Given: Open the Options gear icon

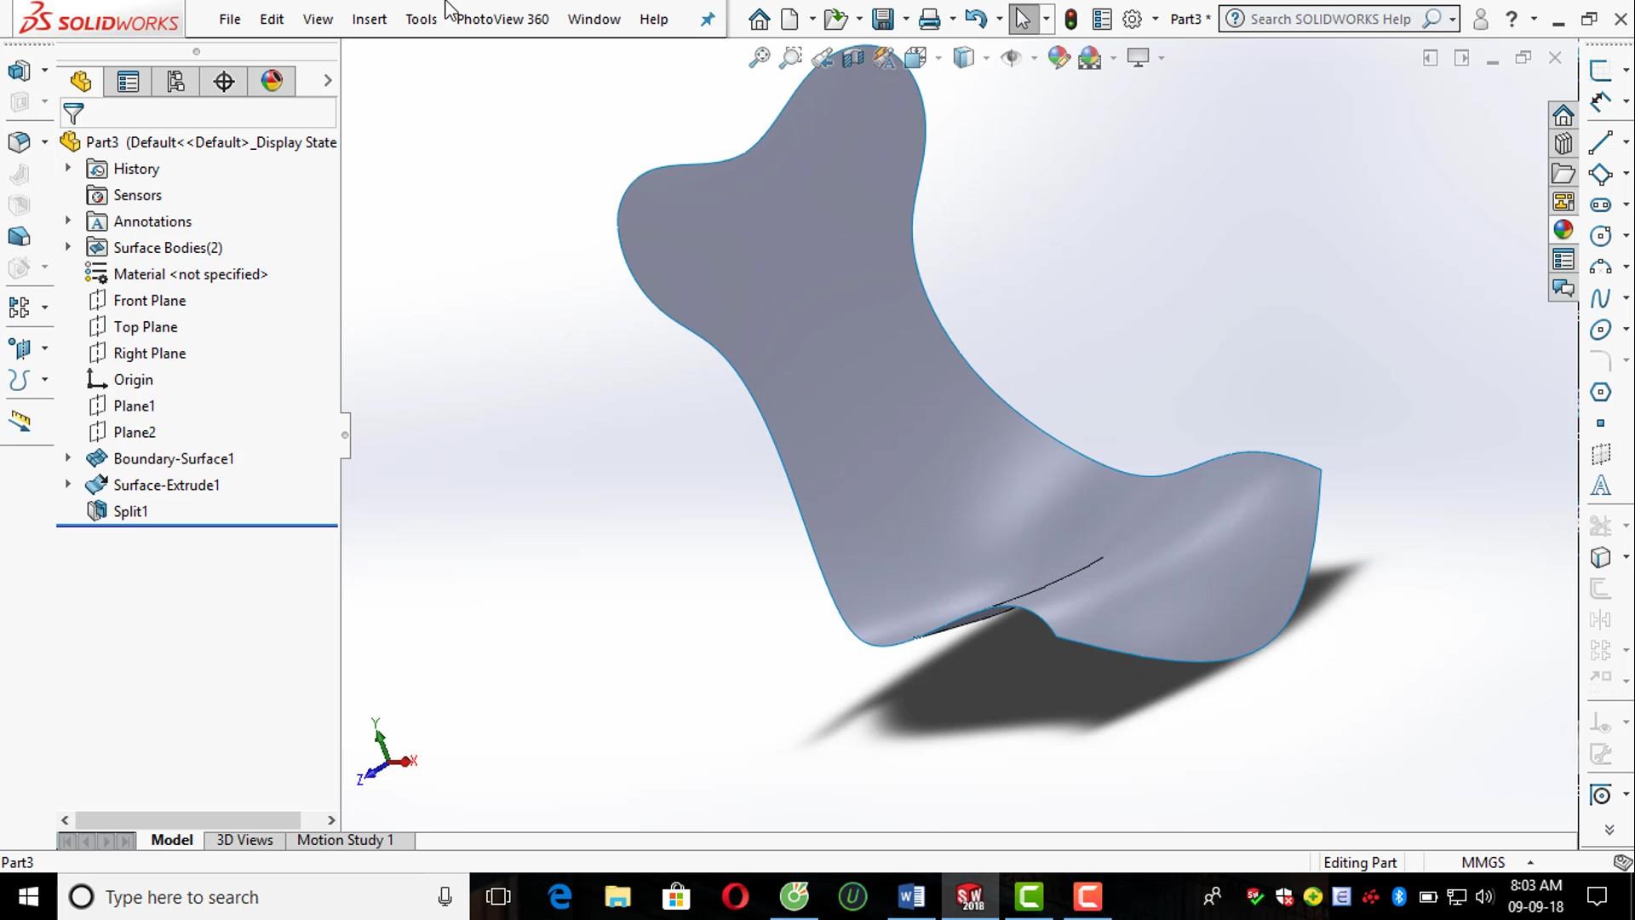Looking at the screenshot, I should 1132,18.
